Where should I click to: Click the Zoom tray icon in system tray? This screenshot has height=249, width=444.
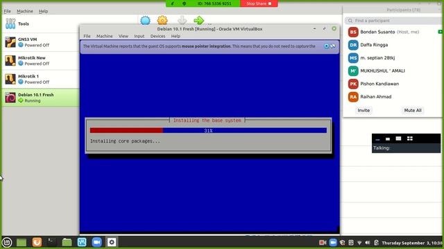(x=333, y=243)
